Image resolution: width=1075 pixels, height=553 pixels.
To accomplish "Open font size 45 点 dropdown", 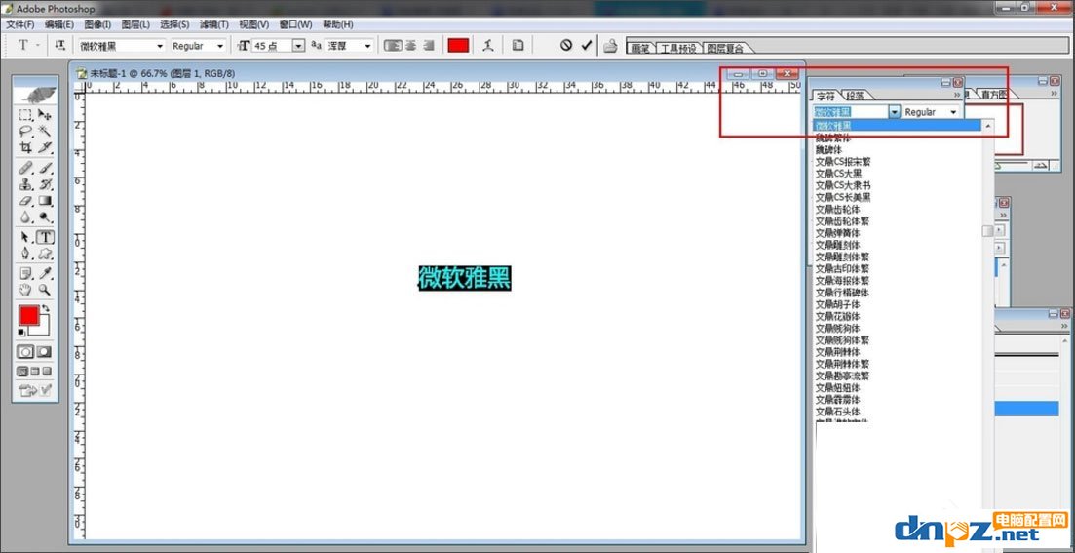I will [297, 45].
